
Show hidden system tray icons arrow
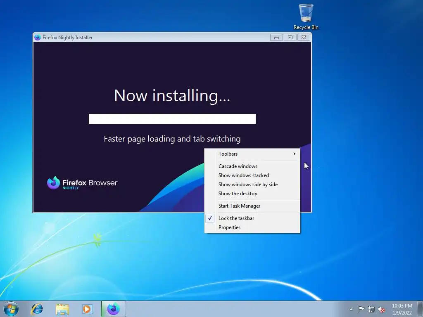pos(351,309)
